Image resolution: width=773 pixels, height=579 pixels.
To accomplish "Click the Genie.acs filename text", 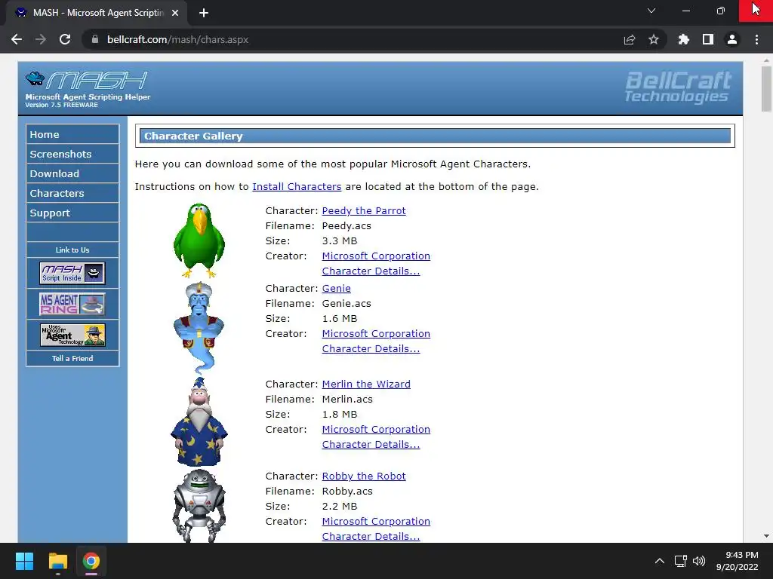I will tap(346, 304).
